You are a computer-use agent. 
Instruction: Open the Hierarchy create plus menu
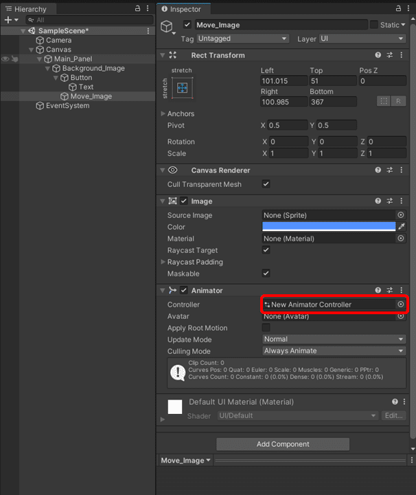coord(11,20)
